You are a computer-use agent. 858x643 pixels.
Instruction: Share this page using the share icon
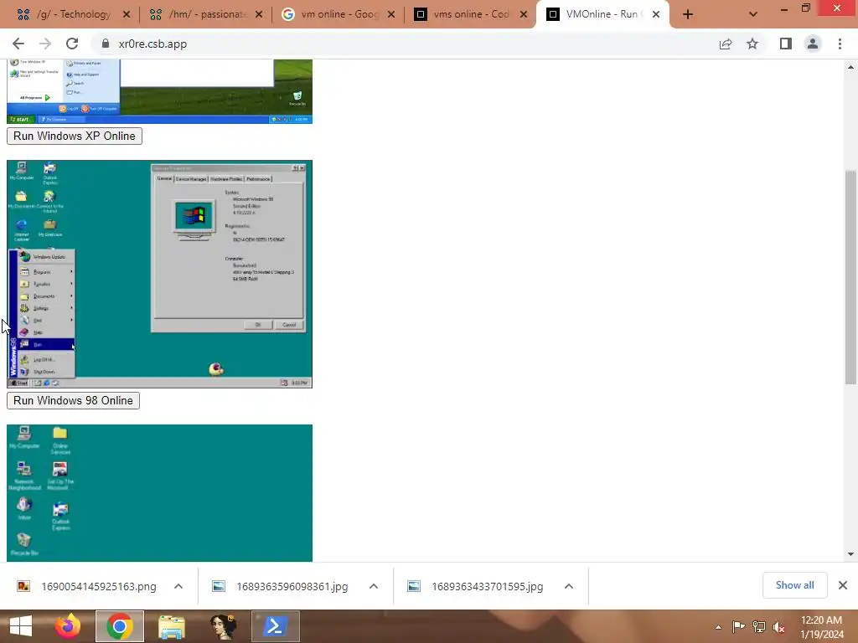click(x=726, y=44)
